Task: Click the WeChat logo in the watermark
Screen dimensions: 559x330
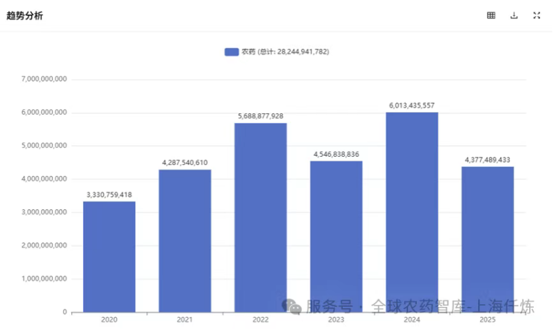Action: 293,308
